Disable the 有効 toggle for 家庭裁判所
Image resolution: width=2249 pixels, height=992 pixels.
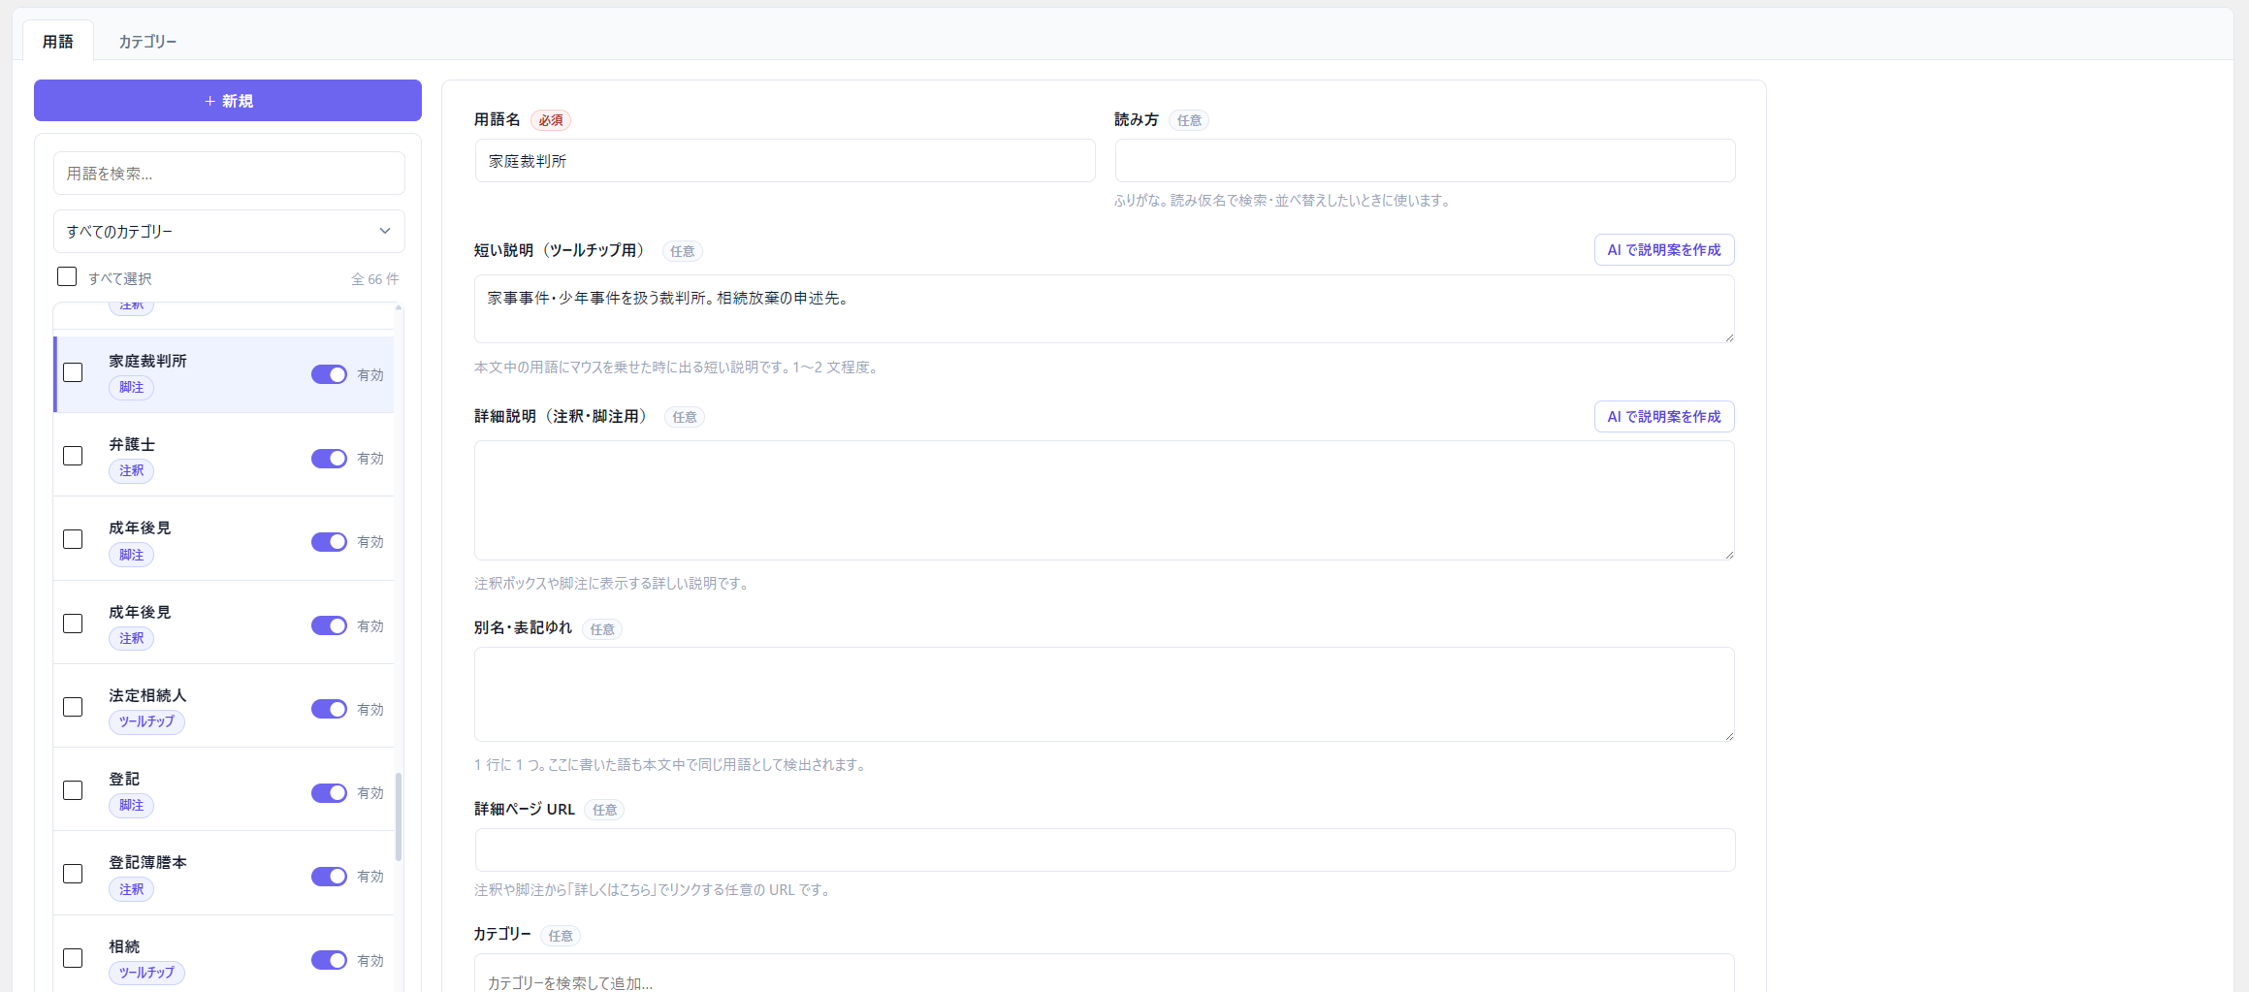click(329, 374)
